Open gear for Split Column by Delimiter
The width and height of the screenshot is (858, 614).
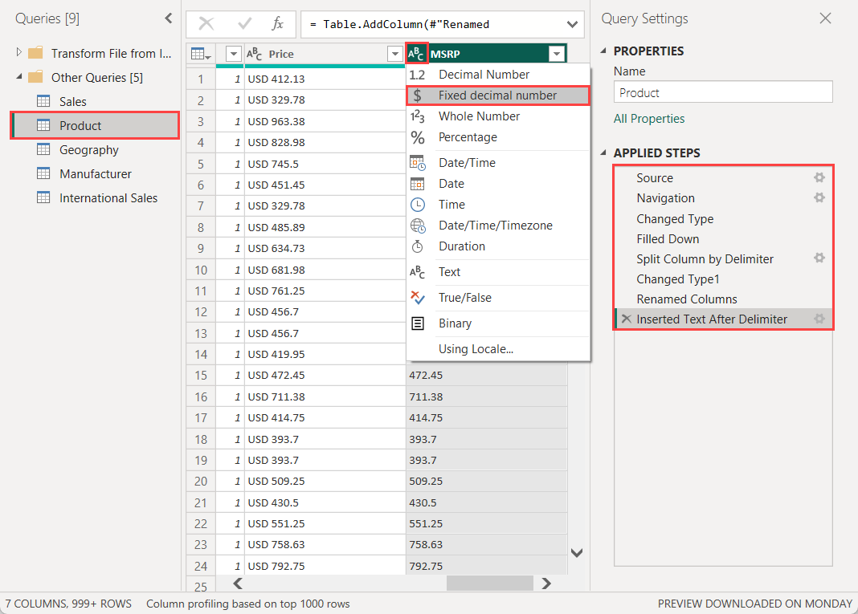[819, 258]
